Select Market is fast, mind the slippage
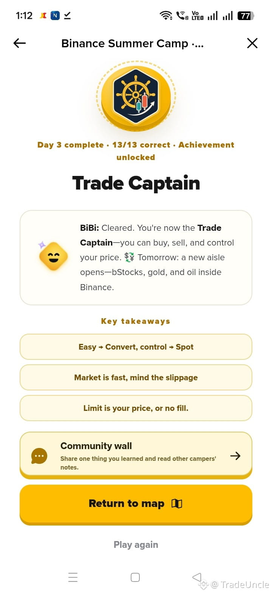The height and width of the screenshot is (594, 272). (136, 377)
